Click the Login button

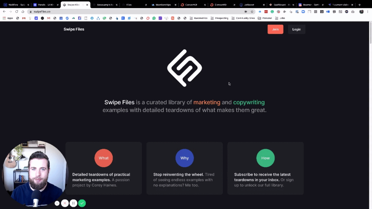click(296, 29)
